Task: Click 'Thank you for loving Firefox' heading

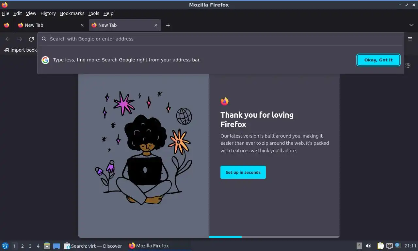Action: tap(257, 120)
